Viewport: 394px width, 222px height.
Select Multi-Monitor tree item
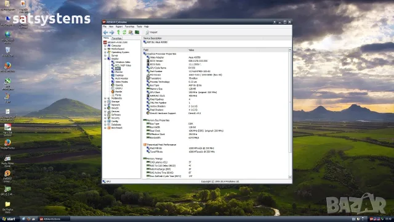coord(122,78)
